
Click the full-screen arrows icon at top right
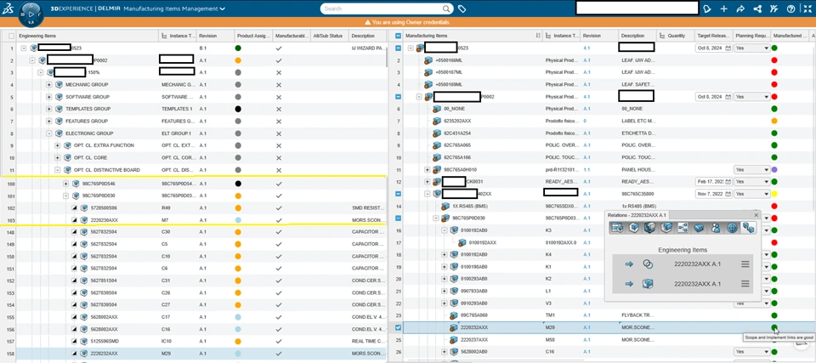coord(807,9)
